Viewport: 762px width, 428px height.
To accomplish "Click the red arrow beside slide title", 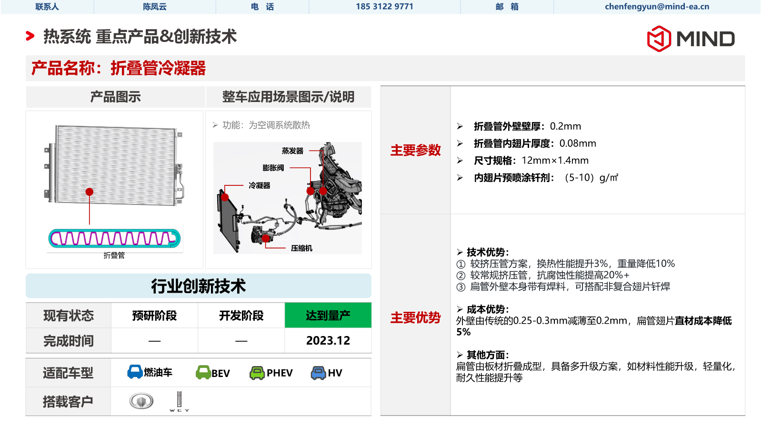I will click(30, 36).
